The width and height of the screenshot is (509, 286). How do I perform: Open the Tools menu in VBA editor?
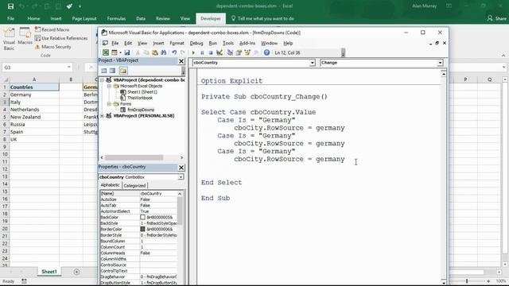[x=228, y=43]
